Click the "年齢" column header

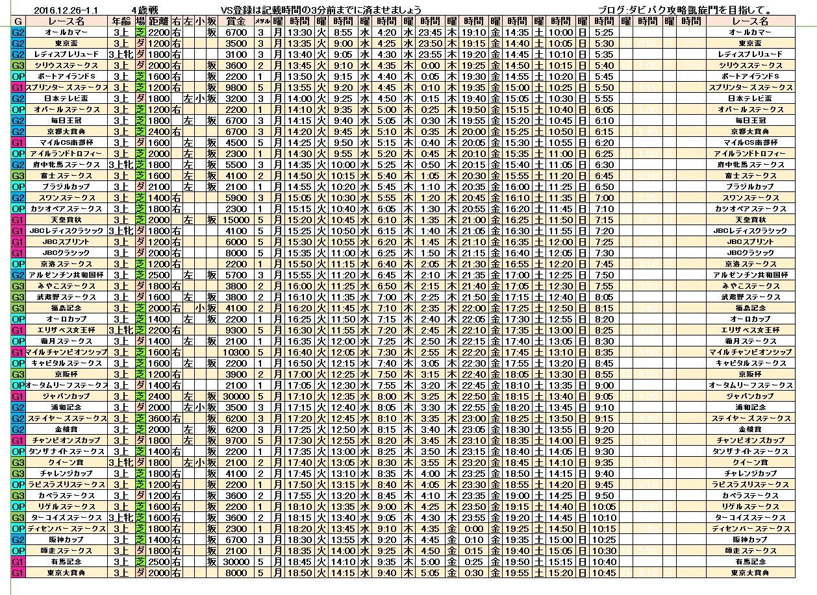point(121,21)
